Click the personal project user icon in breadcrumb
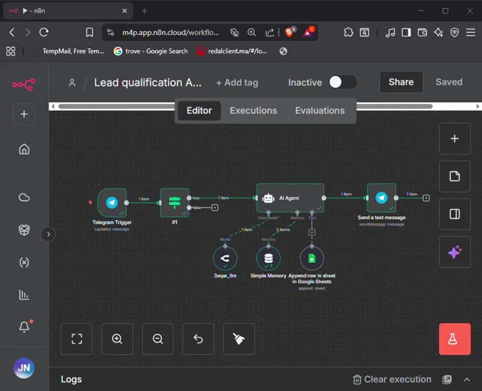 (72, 82)
